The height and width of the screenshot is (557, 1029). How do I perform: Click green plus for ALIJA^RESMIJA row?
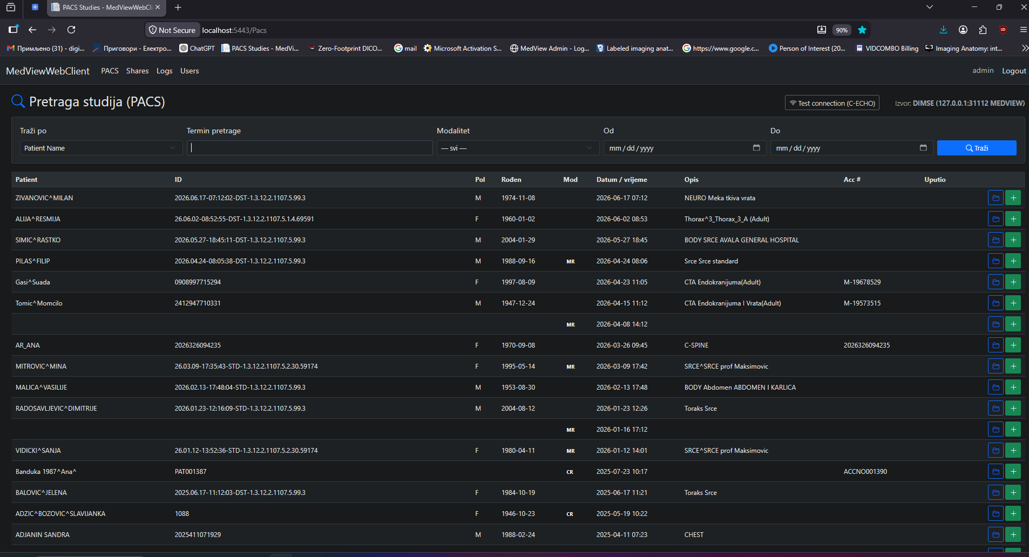pyautogui.click(x=1013, y=219)
